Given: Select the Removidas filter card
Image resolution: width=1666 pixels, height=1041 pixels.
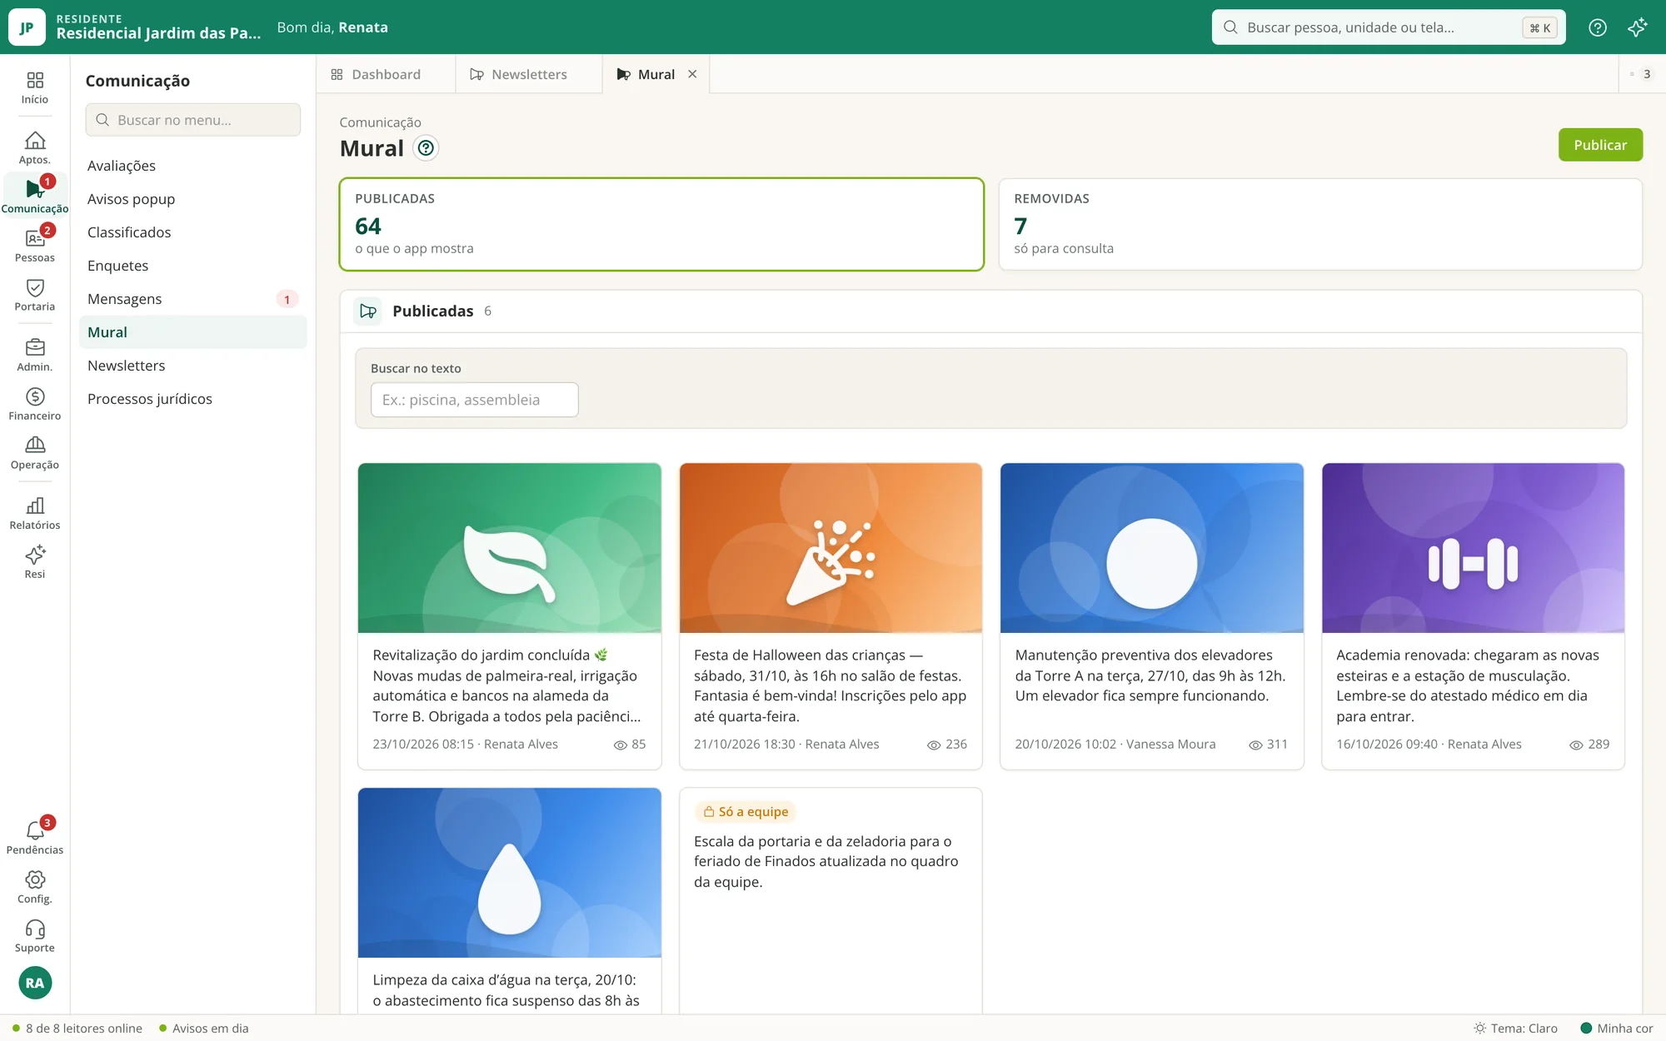Looking at the screenshot, I should 1320,224.
